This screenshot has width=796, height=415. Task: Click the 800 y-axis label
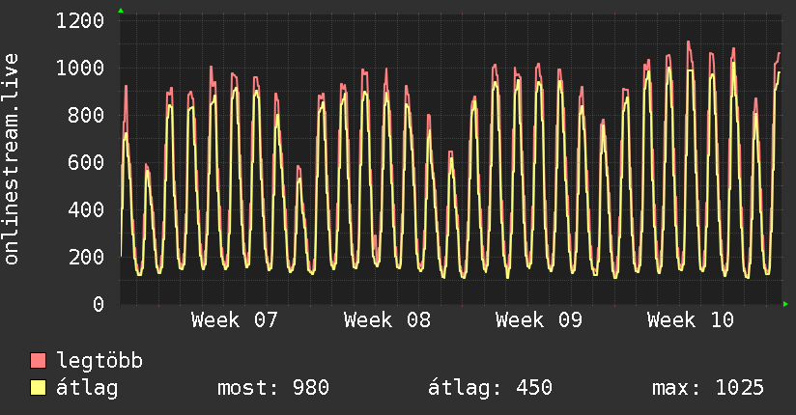tap(86, 115)
